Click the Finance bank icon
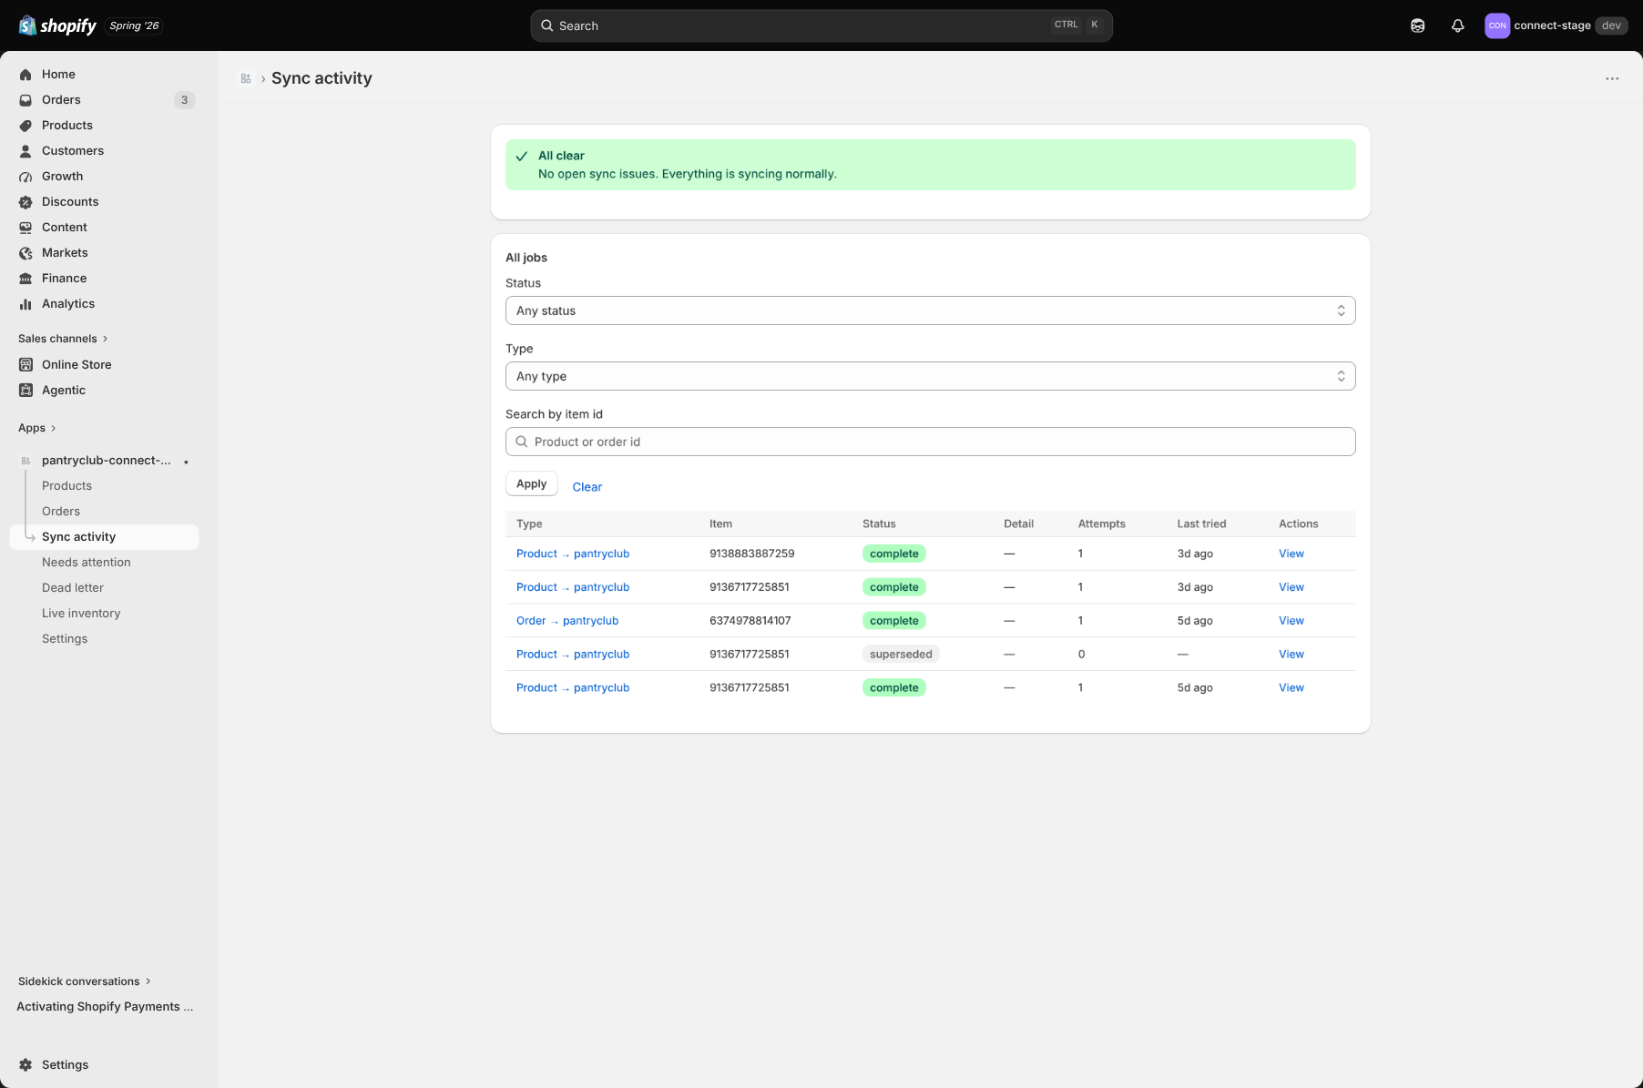Viewport: 1643px width, 1088px height. (26, 279)
